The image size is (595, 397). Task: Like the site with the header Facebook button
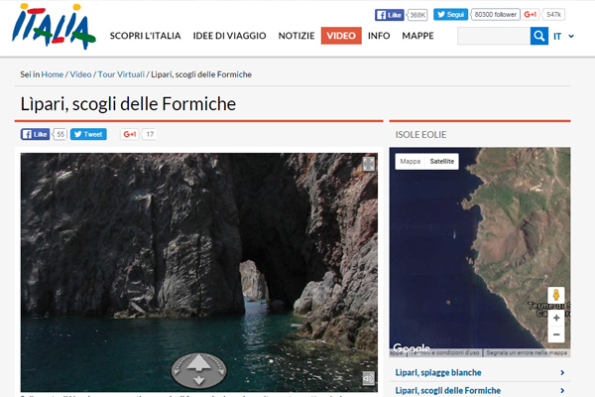390,15
